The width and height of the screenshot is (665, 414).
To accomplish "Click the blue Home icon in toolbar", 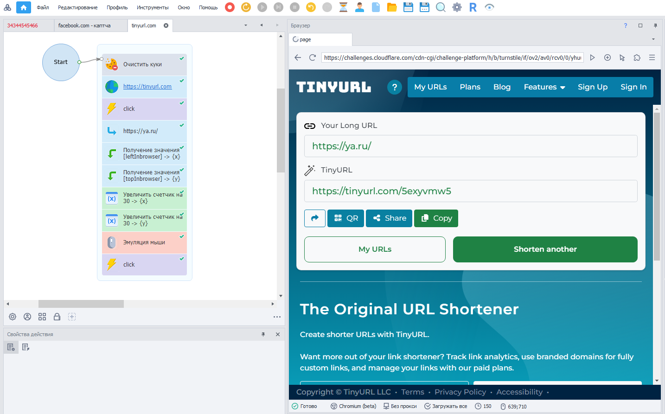I will click(24, 7).
